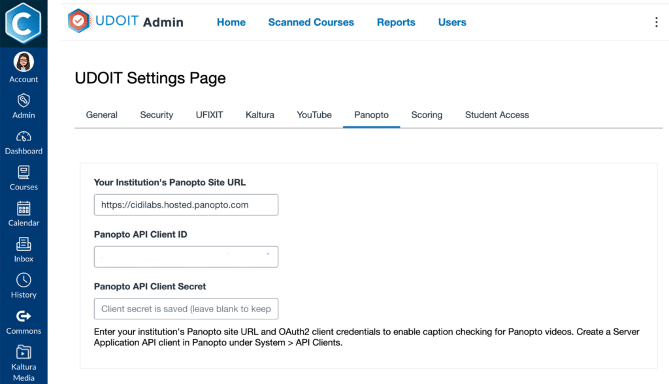
Task: Click the Panopto credentials help text
Action: point(367,337)
